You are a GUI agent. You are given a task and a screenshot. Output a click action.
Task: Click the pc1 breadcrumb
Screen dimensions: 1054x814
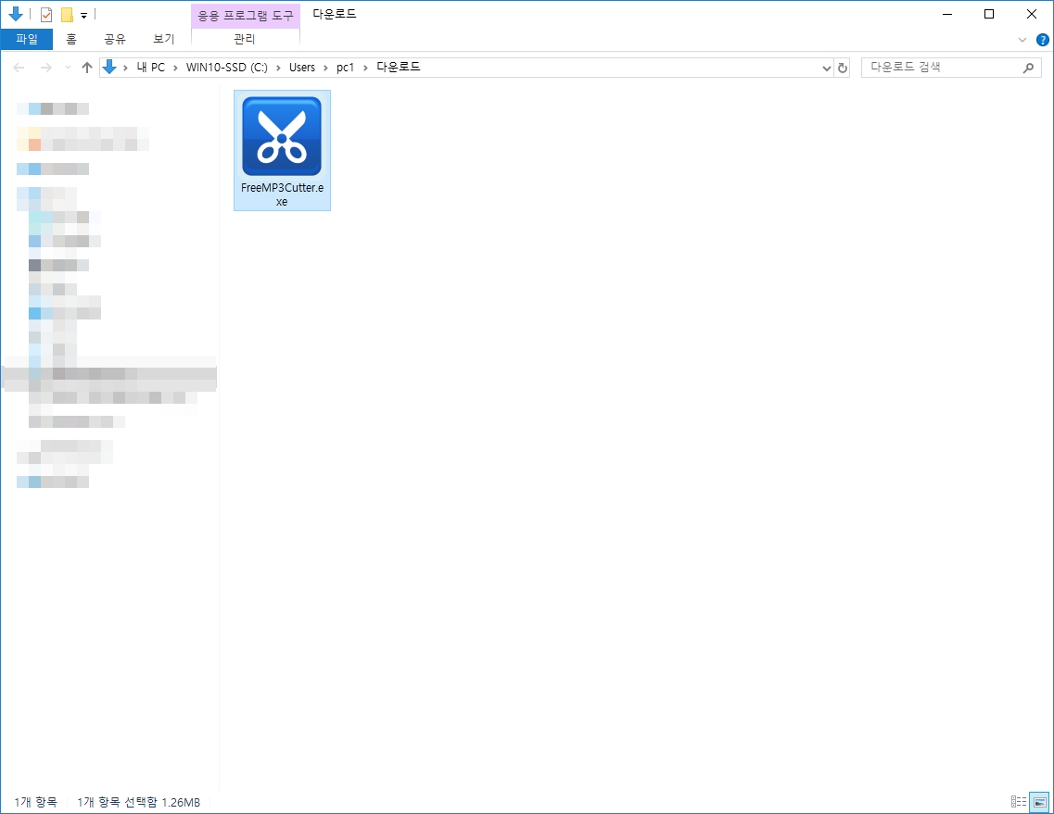(x=345, y=68)
